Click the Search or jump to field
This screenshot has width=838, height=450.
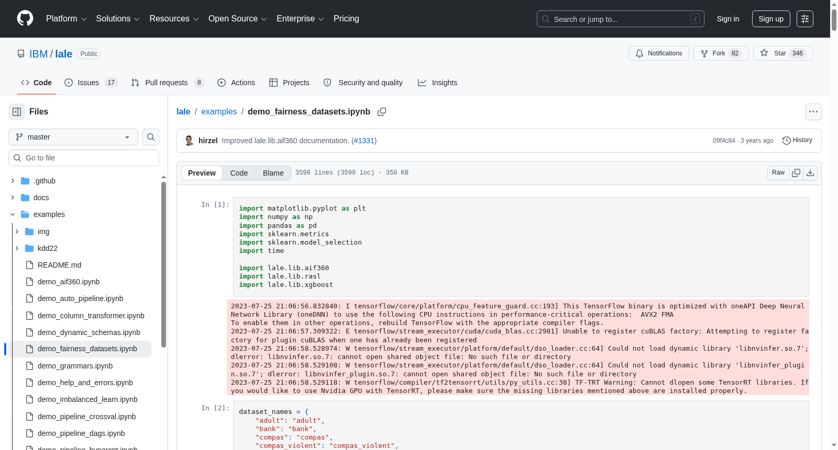pyautogui.click(x=621, y=19)
